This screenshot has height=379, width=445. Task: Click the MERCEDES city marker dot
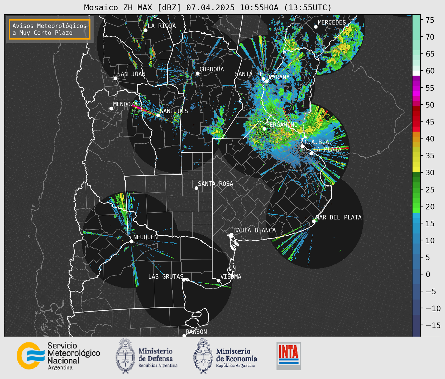[315, 27]
